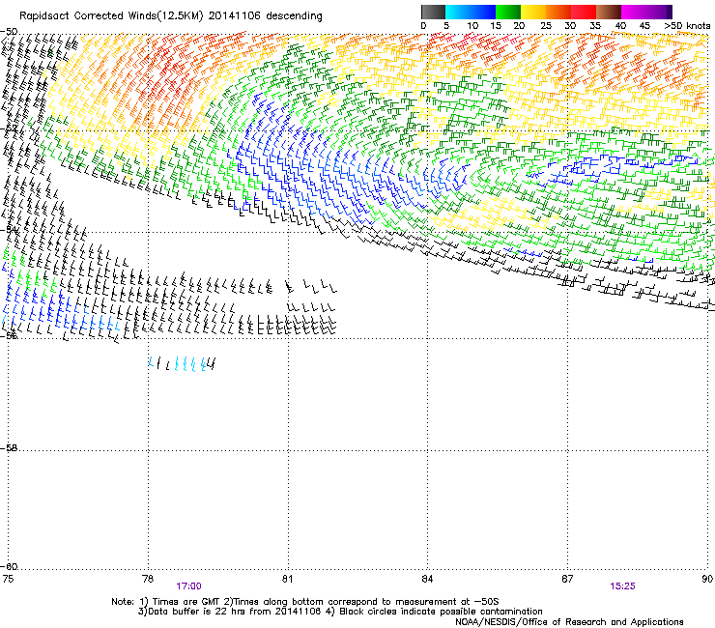Click the '-60' latitude axis label
715x628 pixels.
[9, 567]
